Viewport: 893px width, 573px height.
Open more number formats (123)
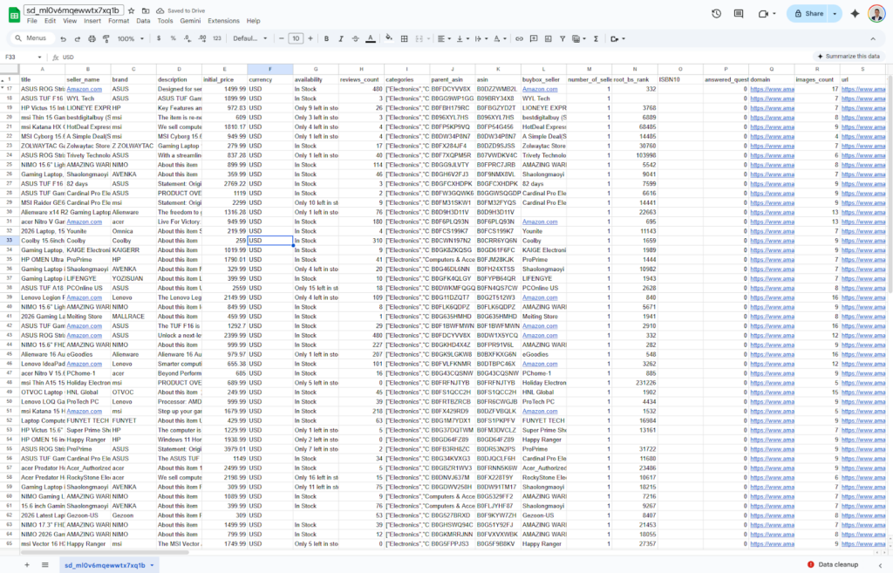[x=217, y=38]
